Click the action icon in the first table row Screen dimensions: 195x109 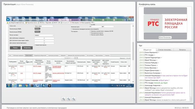pos(129,66)
